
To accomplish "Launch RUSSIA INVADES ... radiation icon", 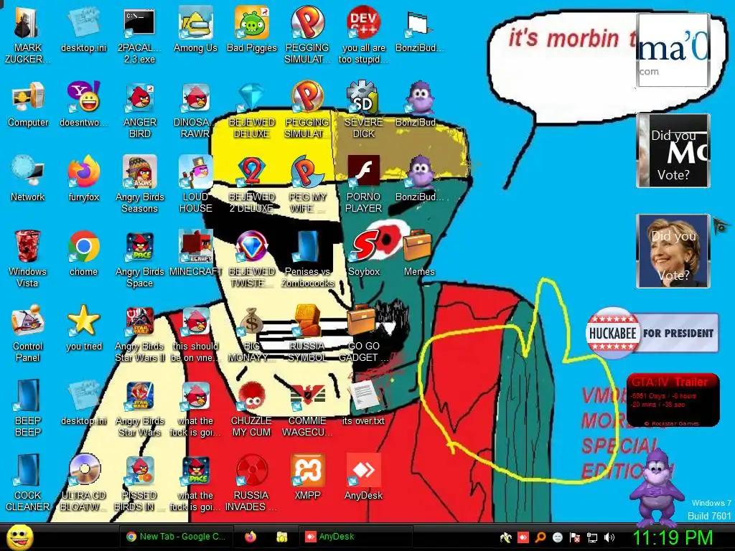I will click(252, 481).
